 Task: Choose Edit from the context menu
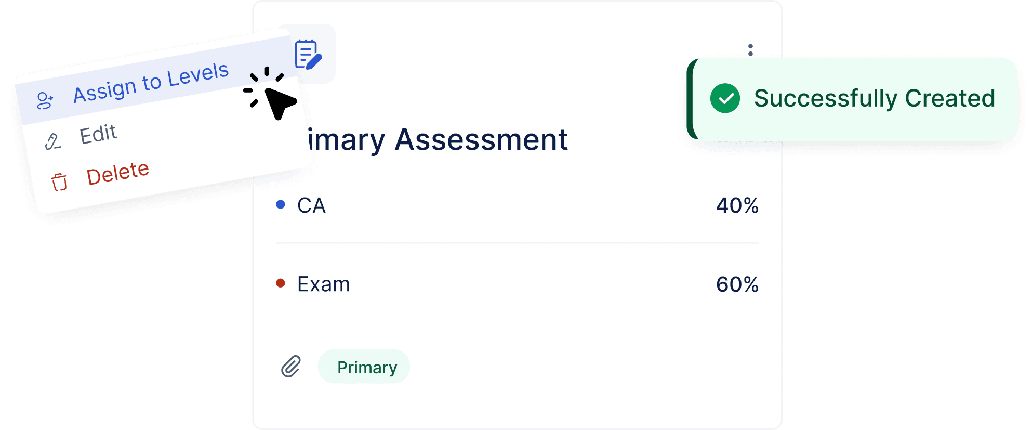point(98,134)
